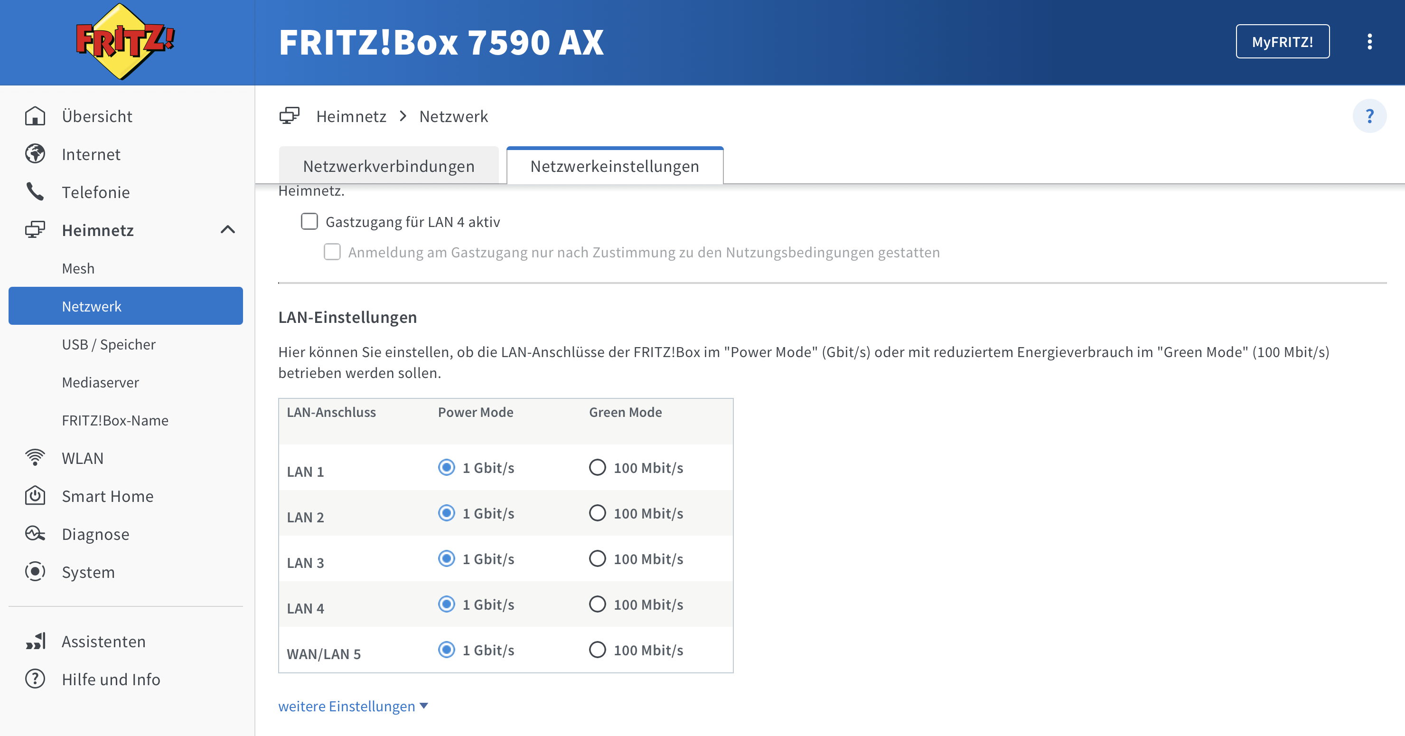Check Anmeldung am Gastzugang Nutzungsbedingungen option
1405x736 pixels.
[x=332, y=252]
